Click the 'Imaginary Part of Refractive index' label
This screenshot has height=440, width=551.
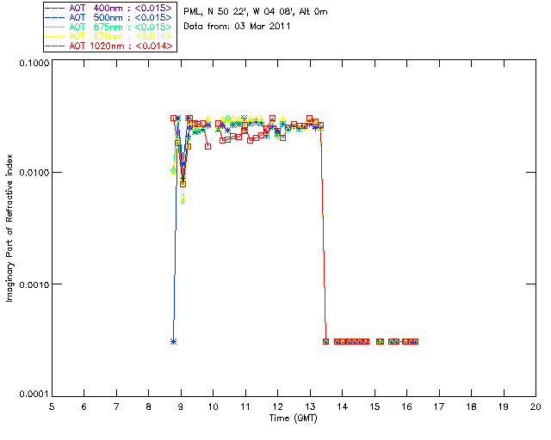tap(9, 228)
